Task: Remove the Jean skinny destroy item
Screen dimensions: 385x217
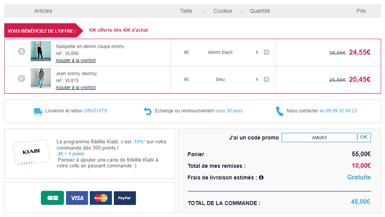Action: [x=22, y=79]
